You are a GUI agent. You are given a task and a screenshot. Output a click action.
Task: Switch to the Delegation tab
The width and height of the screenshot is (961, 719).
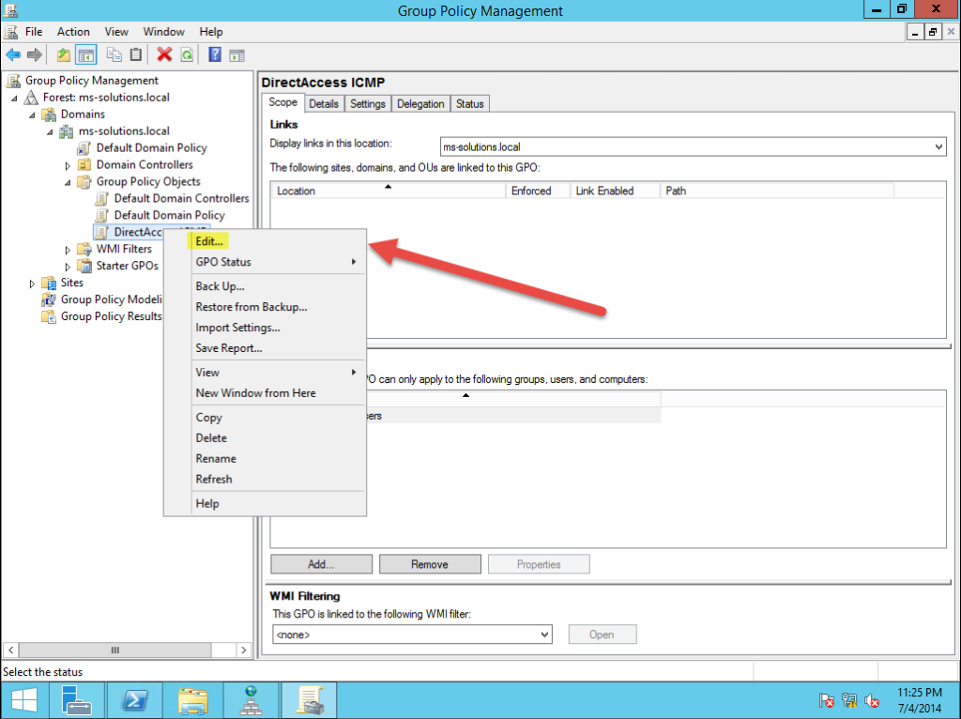(420, 104)
